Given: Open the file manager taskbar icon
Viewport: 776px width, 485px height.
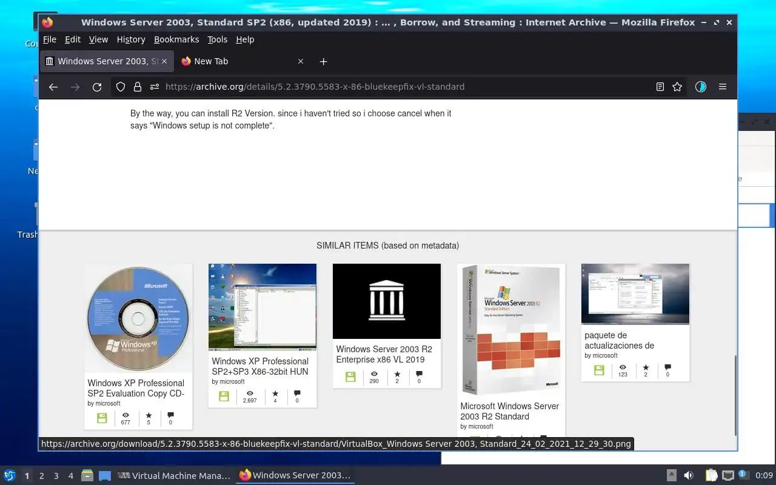Looking at the screenshot, I should 87,475.
